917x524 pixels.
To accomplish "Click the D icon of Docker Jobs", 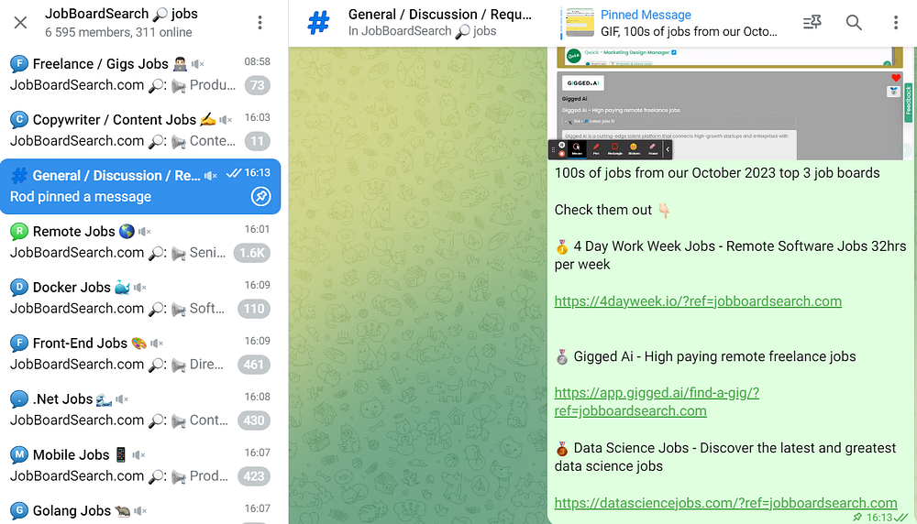I will tap(19, 288).
